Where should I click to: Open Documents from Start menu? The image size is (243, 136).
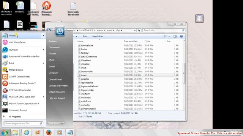point(54,48)
